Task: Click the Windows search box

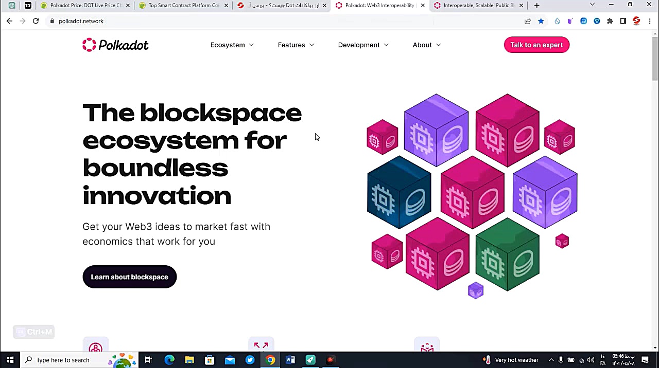Action: tap(79, 360)
